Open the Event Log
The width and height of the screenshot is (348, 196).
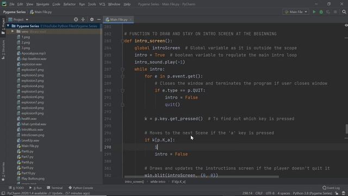pyautogui.click(x=331, y=188)
